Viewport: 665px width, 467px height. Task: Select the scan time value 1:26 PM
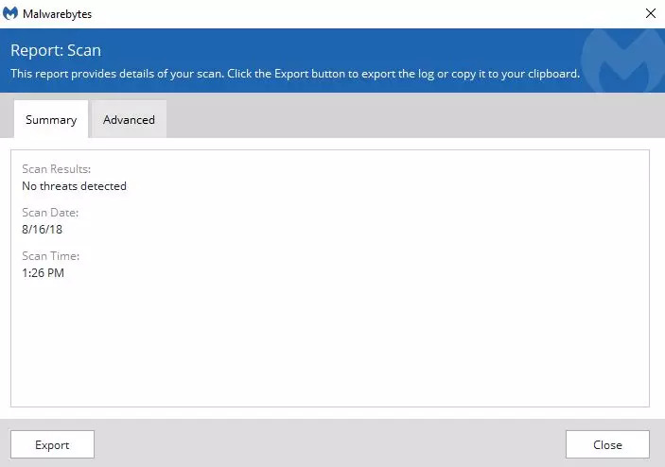(x=43, y=273)
